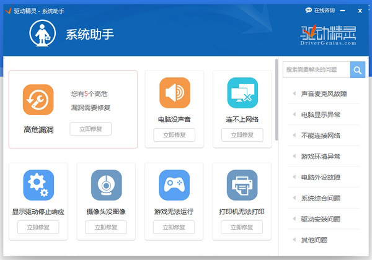The width and height of the screenshot is (372, 260).
Task: Click the 打印机无法打印 printer icon
Action: (242, 185)
